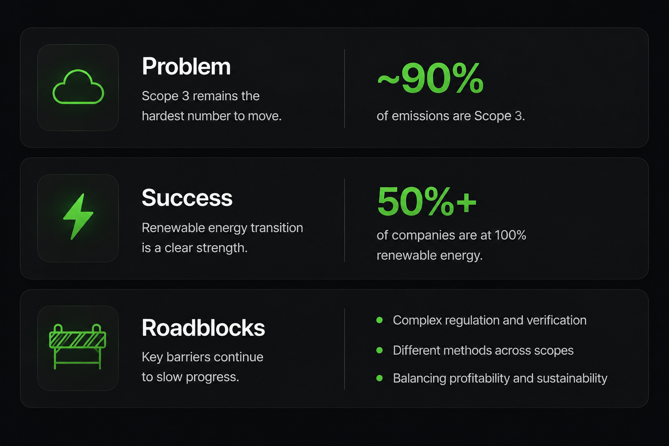Click 'of companies are at 100%' text
Screen dimensions: 669x446
point(452,235)
